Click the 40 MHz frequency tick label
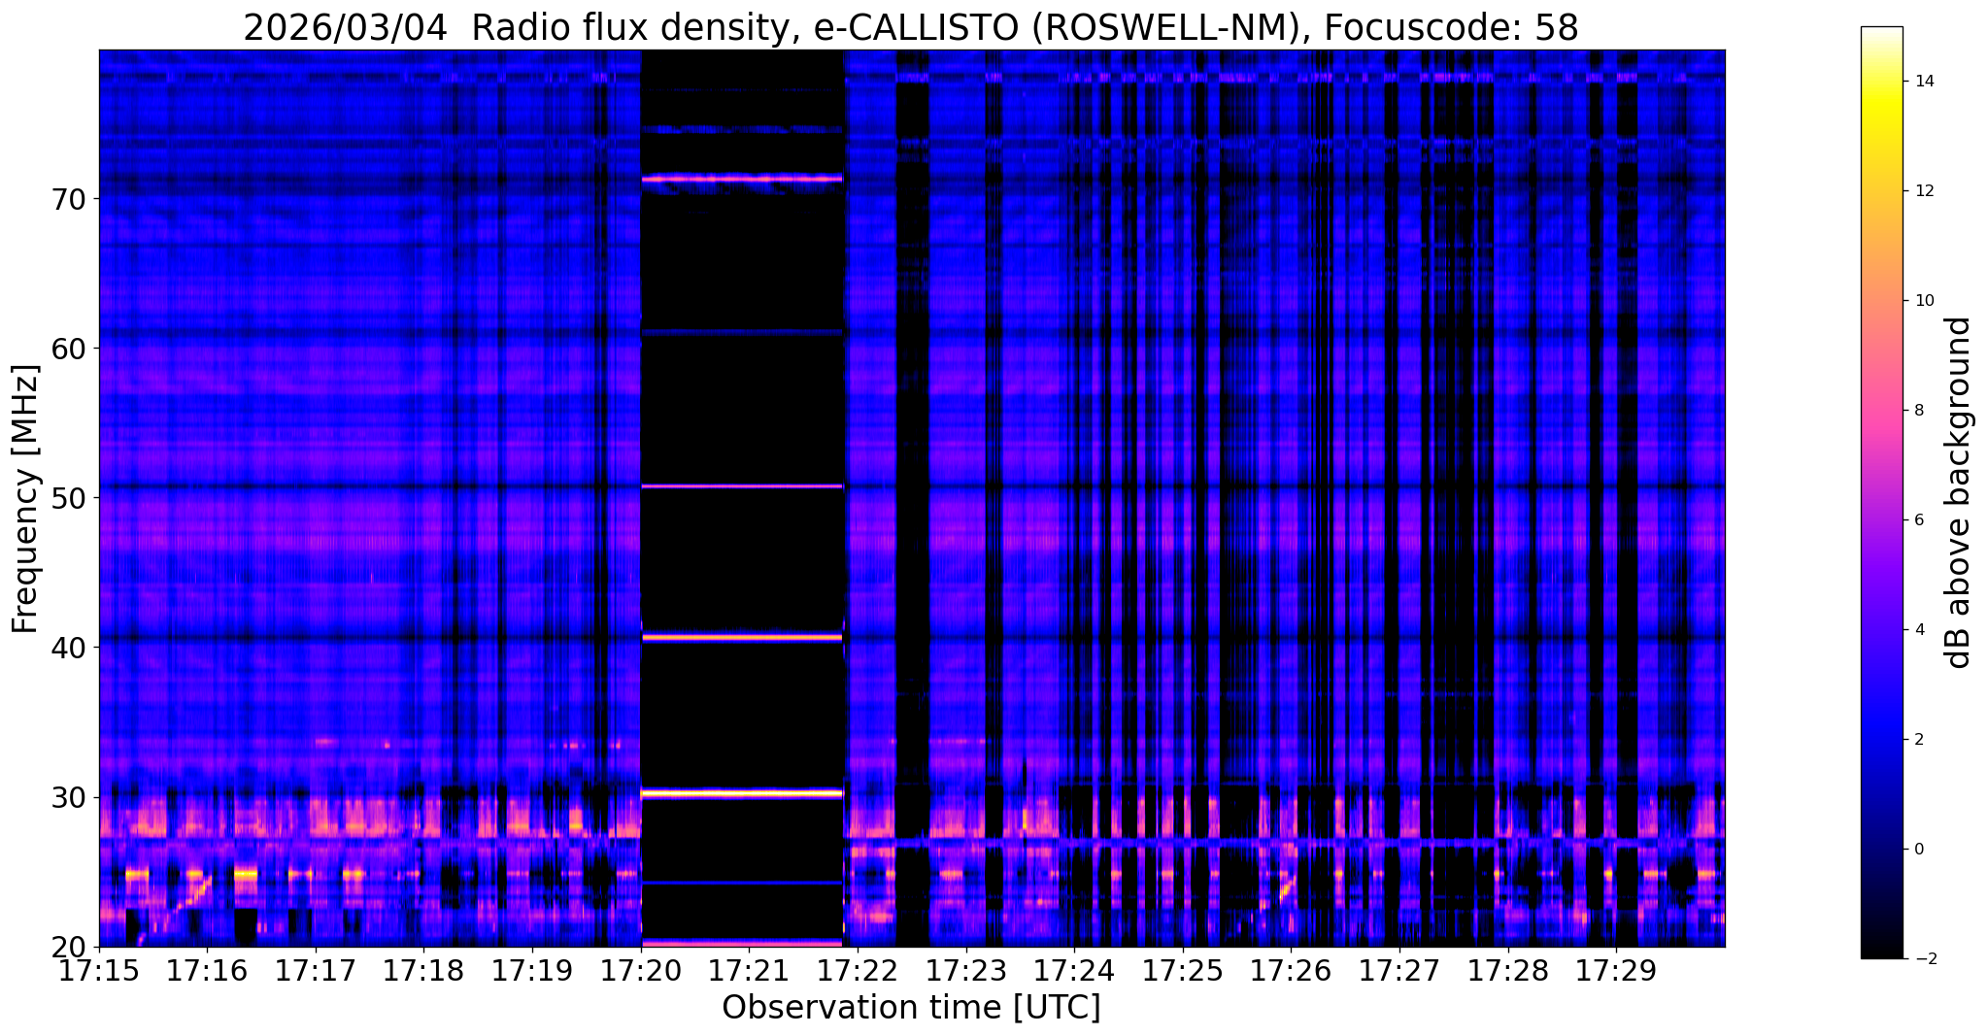 point(69,648)
